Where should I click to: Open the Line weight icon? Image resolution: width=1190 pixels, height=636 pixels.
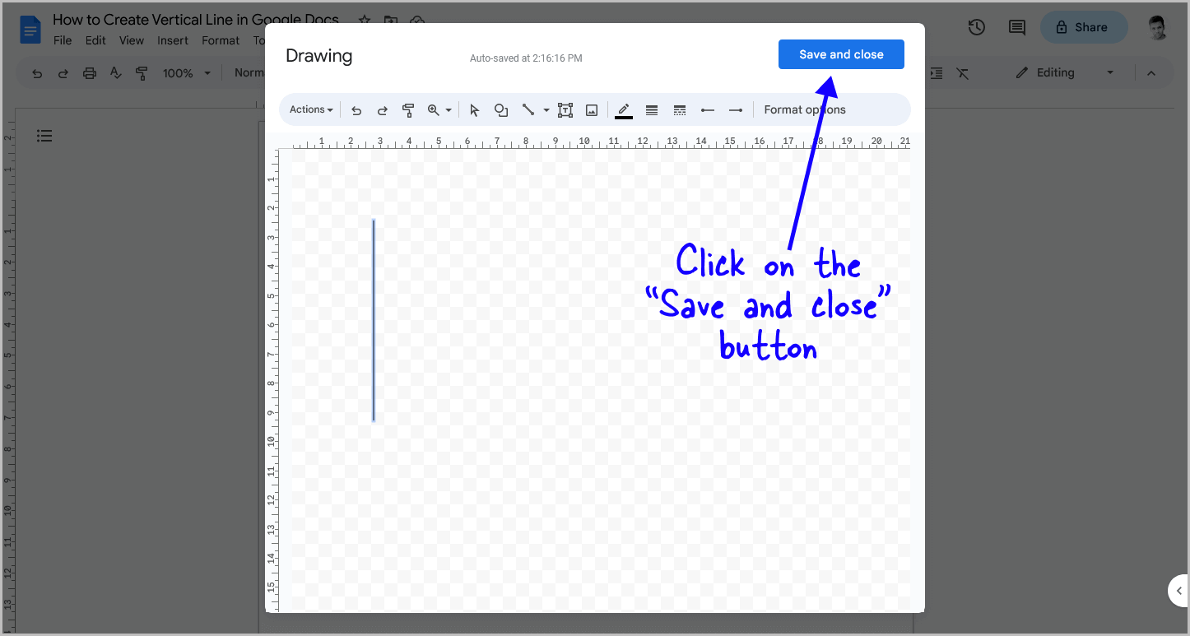tap(651, 109)
